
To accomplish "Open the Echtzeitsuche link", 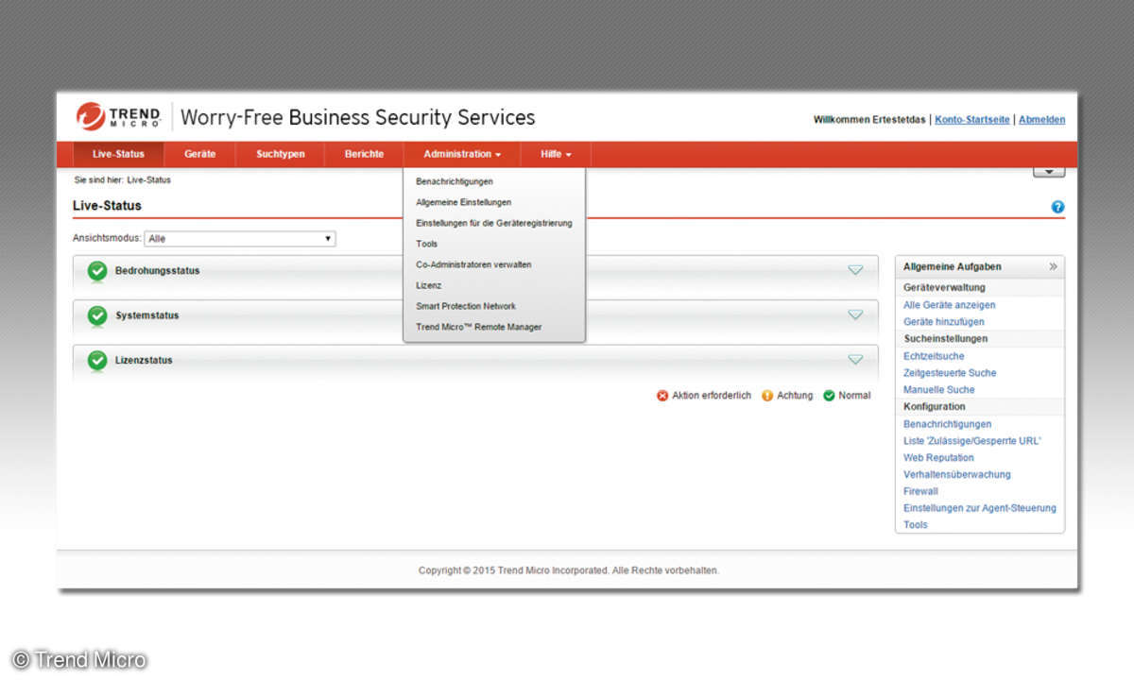I will point(934,356).
